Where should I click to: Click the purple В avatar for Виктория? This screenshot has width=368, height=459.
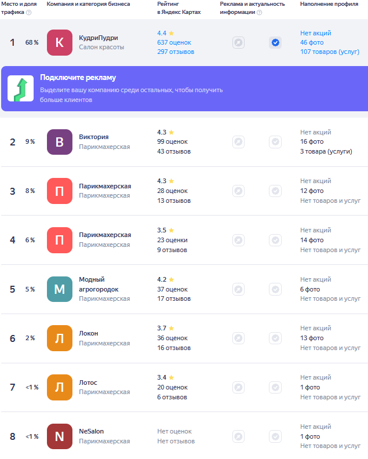click(60, 142)
